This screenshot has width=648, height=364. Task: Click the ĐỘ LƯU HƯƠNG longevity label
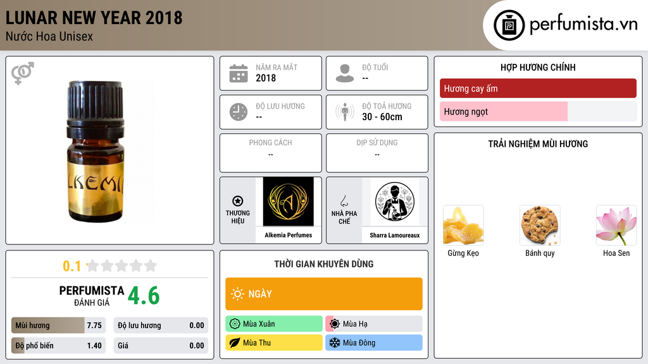280,106
